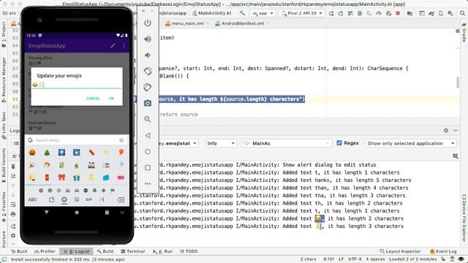Open the Terminal tool window
The image size is (468, 263).
pyautogui.click(x=133, y=251)
